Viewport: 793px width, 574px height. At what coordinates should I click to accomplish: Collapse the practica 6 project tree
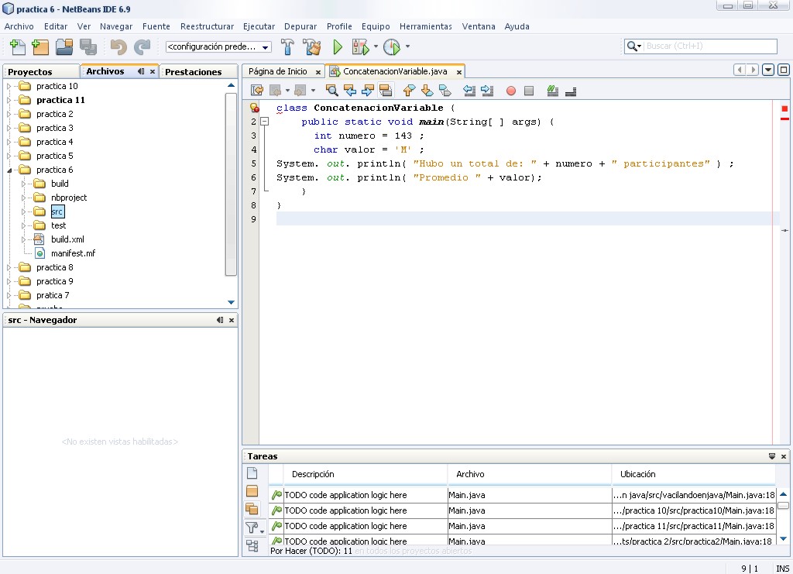8,169
